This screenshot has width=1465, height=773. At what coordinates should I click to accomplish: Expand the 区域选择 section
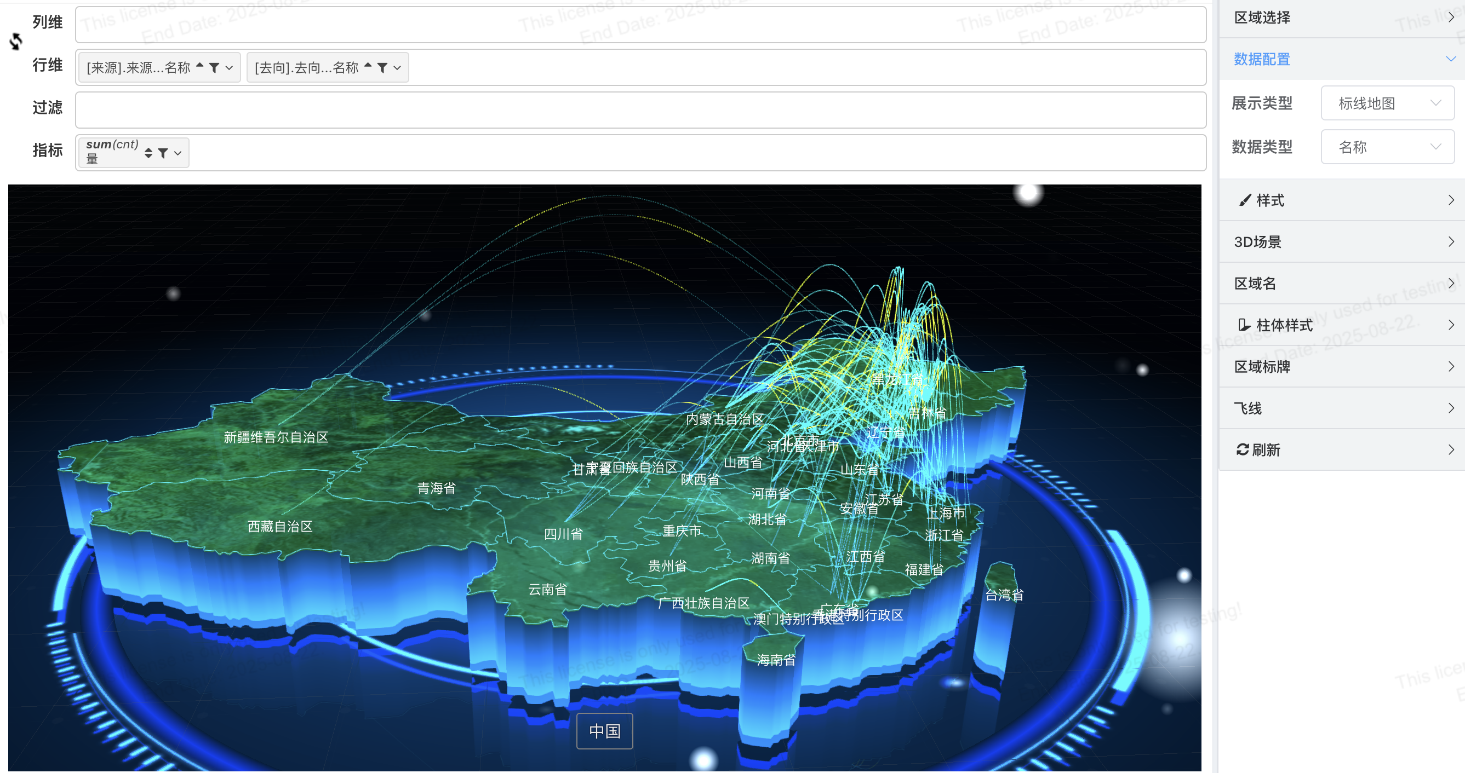tap(1342, 18)
